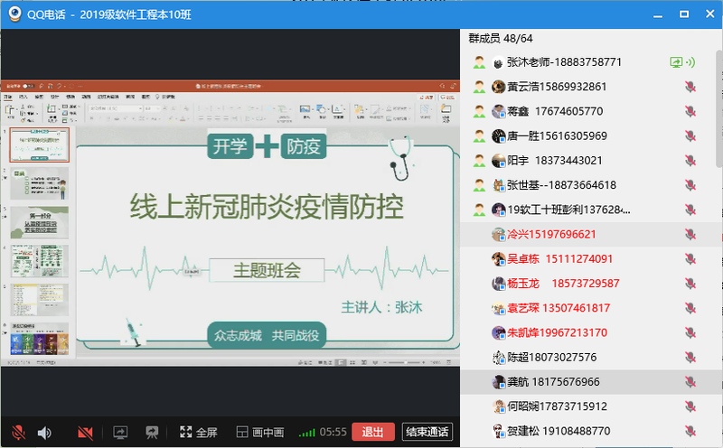
Task: Click the member list vertical scrollbar
Action: point(718,108)
